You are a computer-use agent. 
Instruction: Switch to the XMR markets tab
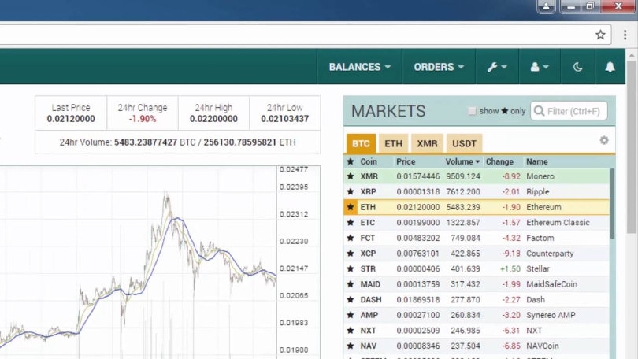pos(427,143)
